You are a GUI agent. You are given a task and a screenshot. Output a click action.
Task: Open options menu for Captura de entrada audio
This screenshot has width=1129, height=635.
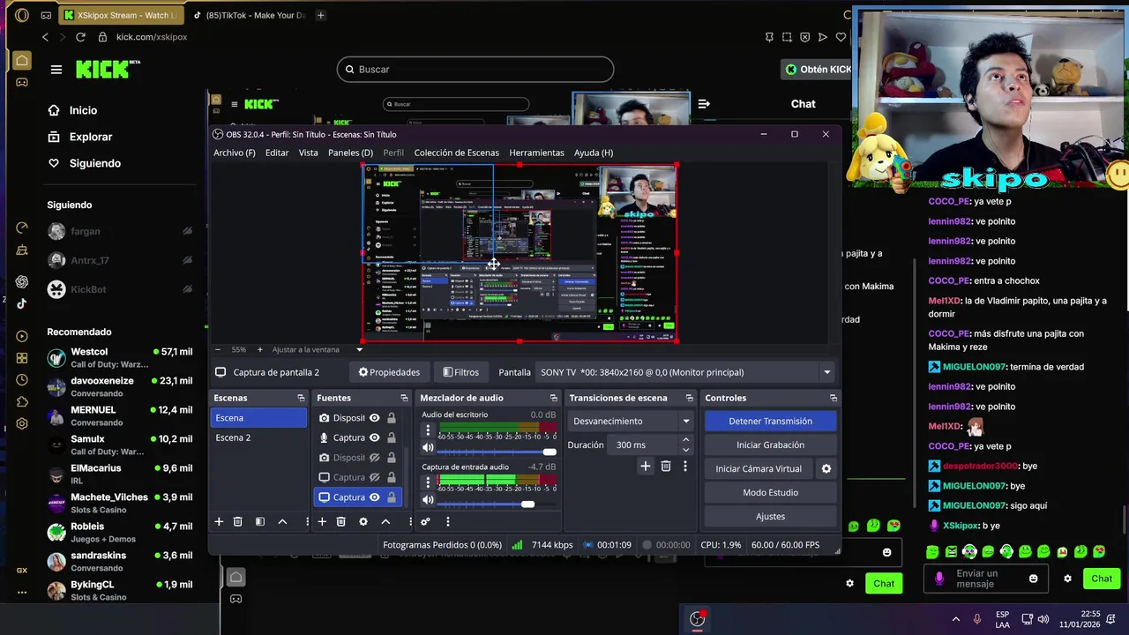(428, 482)
